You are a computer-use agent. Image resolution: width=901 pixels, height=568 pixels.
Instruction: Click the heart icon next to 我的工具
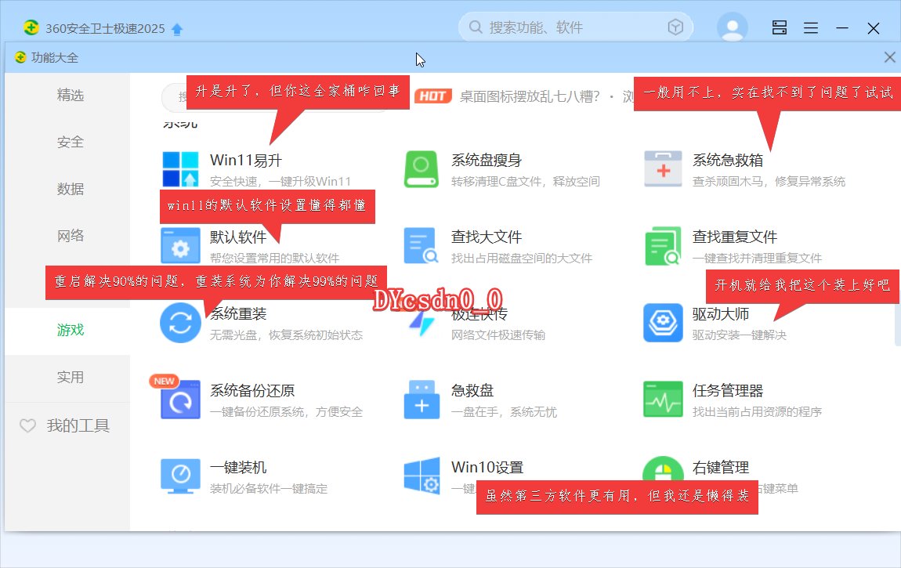click(x=27, y=425)
